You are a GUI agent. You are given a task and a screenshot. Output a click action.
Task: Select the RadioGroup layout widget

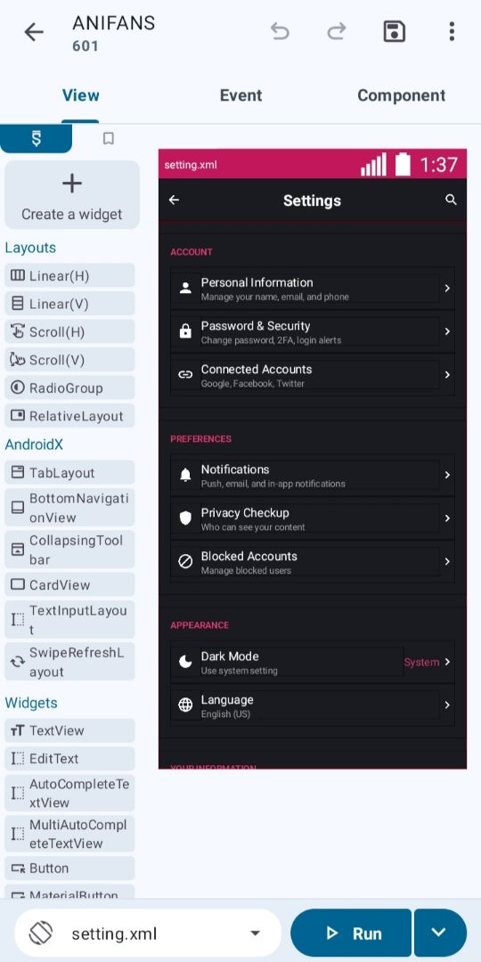[69, 387]
